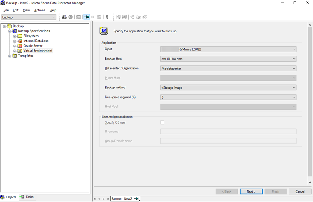Image resolution: width=313 pixels, height=202 pixels.
Task: Click the previous-tab navigation arrow at bottom
Action: pos(99,199)
